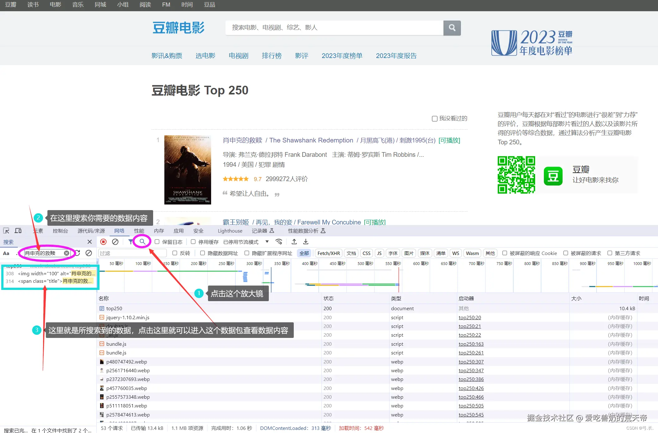Toggle the device toolbar icon

click(x=18, y=231)
